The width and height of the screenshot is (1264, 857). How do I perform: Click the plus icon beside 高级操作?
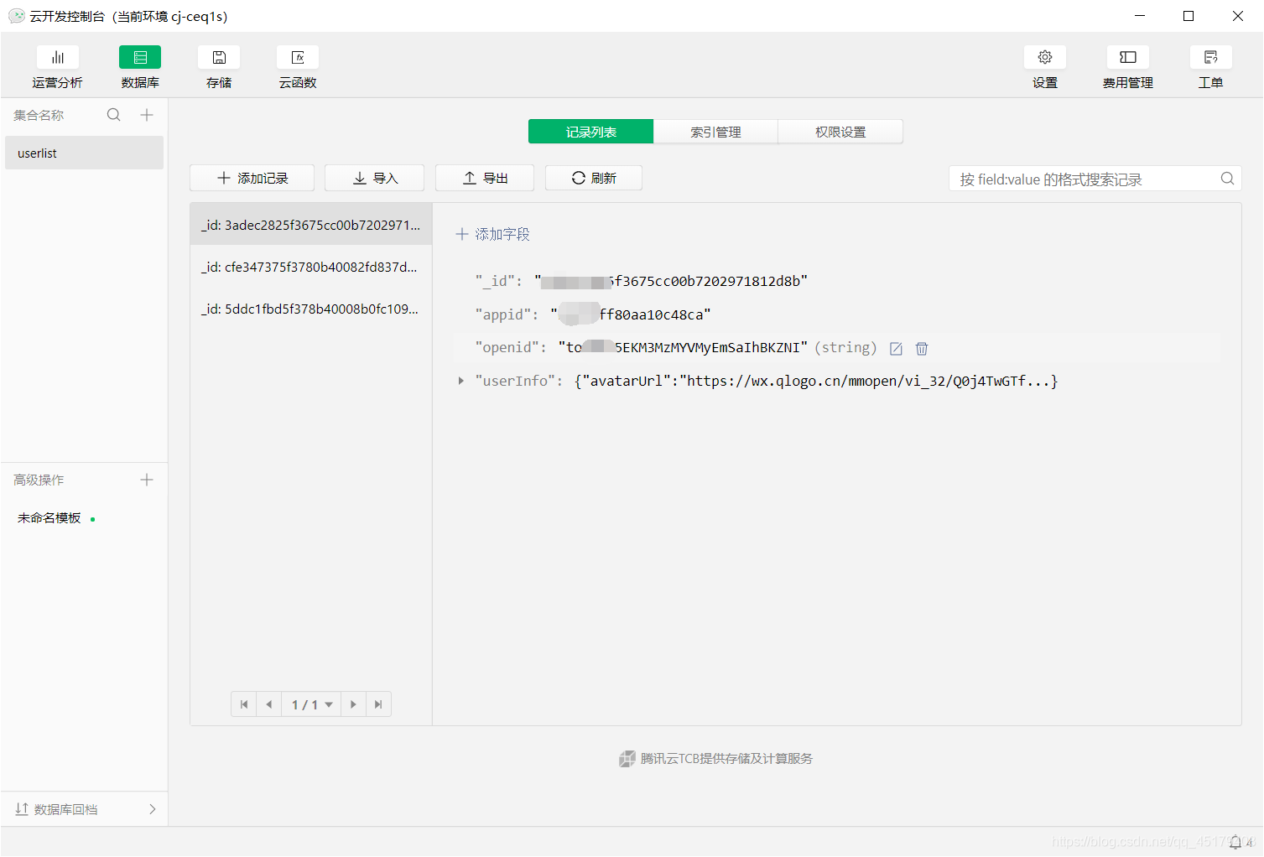point(147,480)
